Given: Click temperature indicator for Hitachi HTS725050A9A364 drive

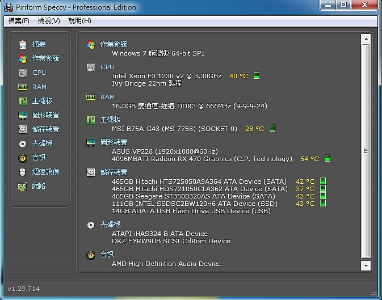Looking at the screenshot, I should click(323, 181).
